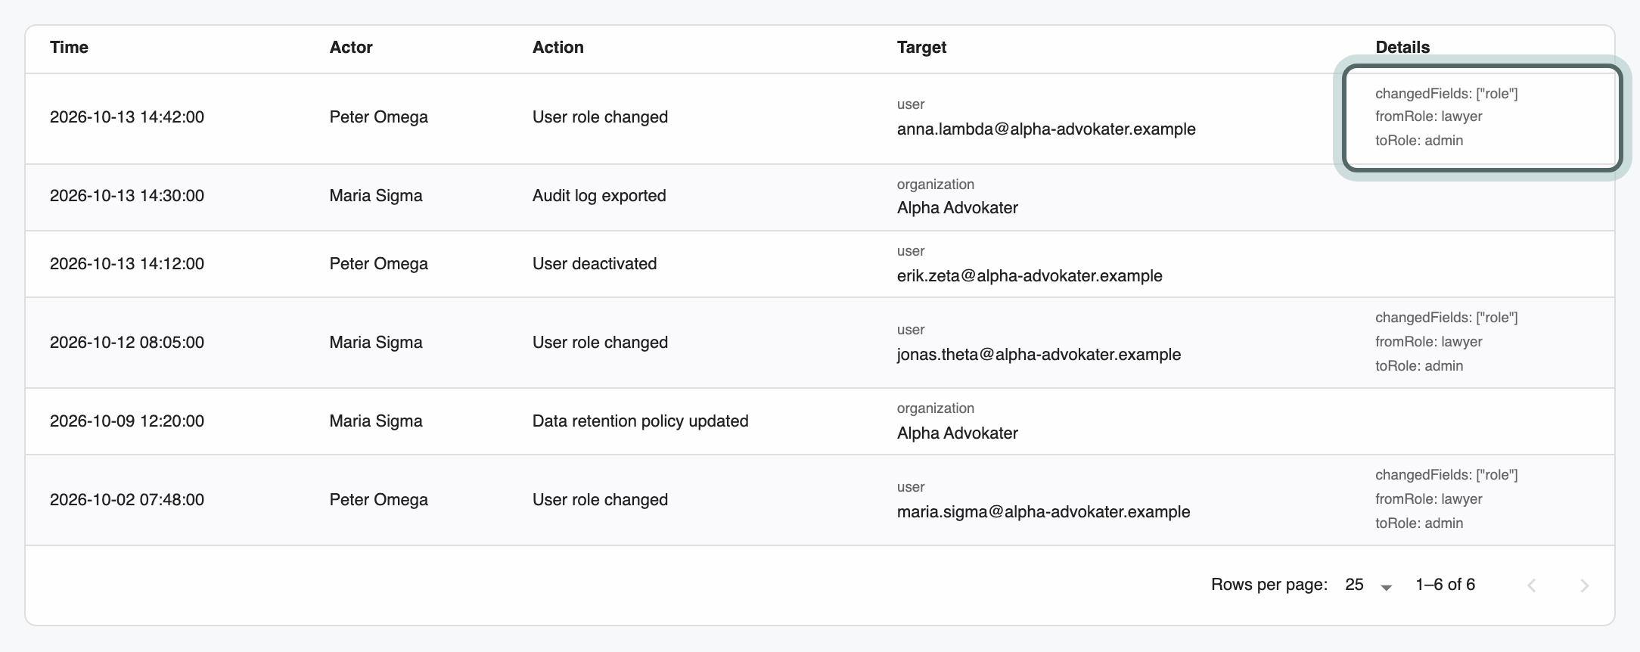This screenshot has height=652, width=1640.
Task: Click Alpha Advokater in Audit log exported row
Action: click(958, 208)
